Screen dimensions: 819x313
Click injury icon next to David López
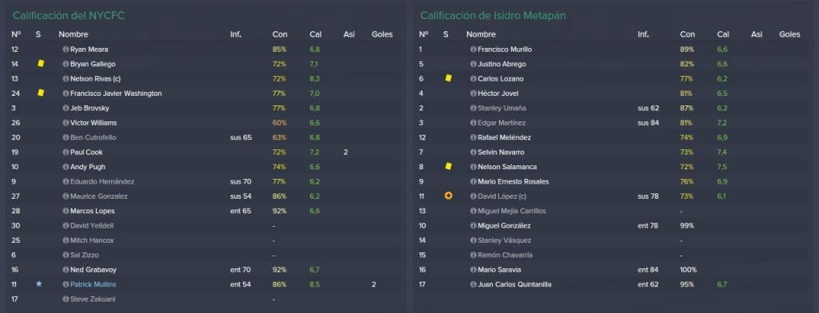[x=448, y=196]
